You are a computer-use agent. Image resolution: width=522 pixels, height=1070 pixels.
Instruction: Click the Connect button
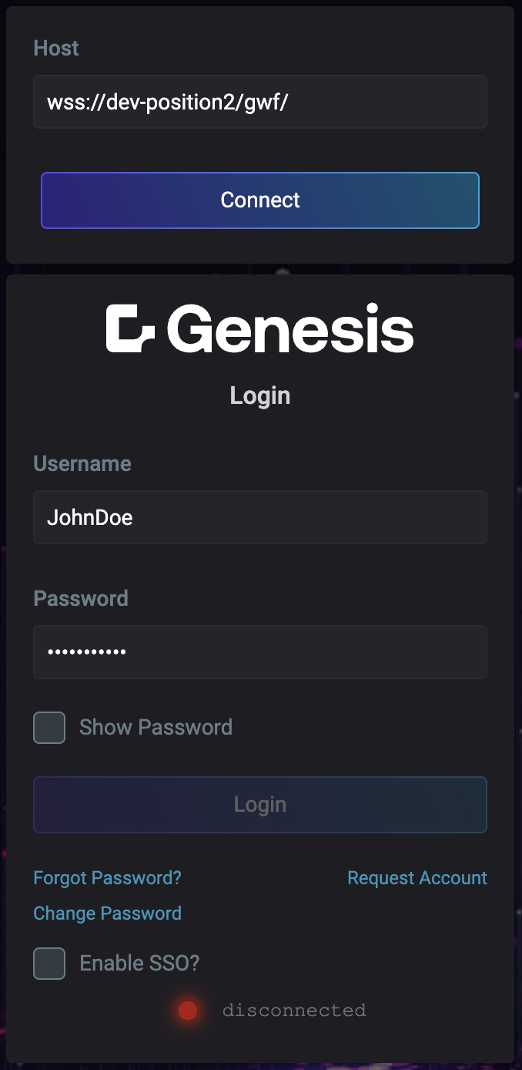[260, 200]
